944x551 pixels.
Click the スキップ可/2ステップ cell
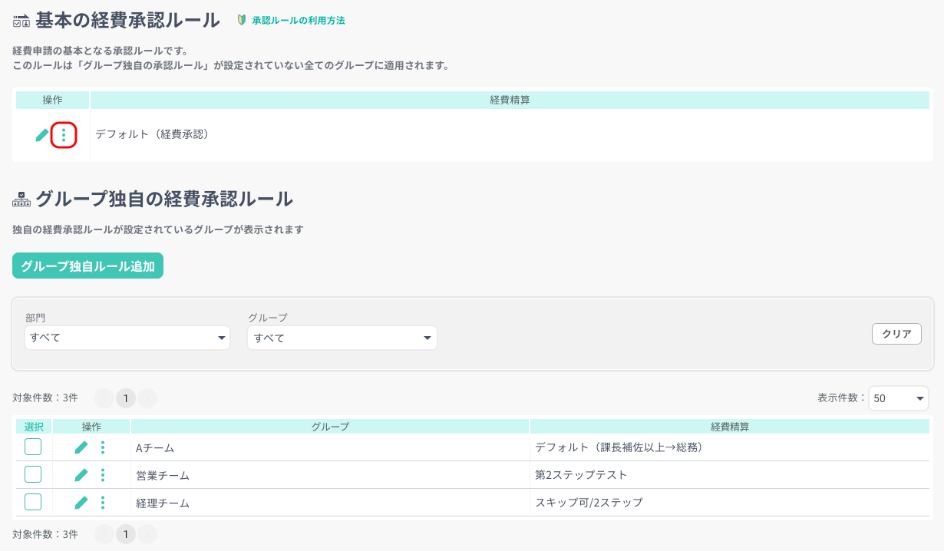click(x=730, y=503)
